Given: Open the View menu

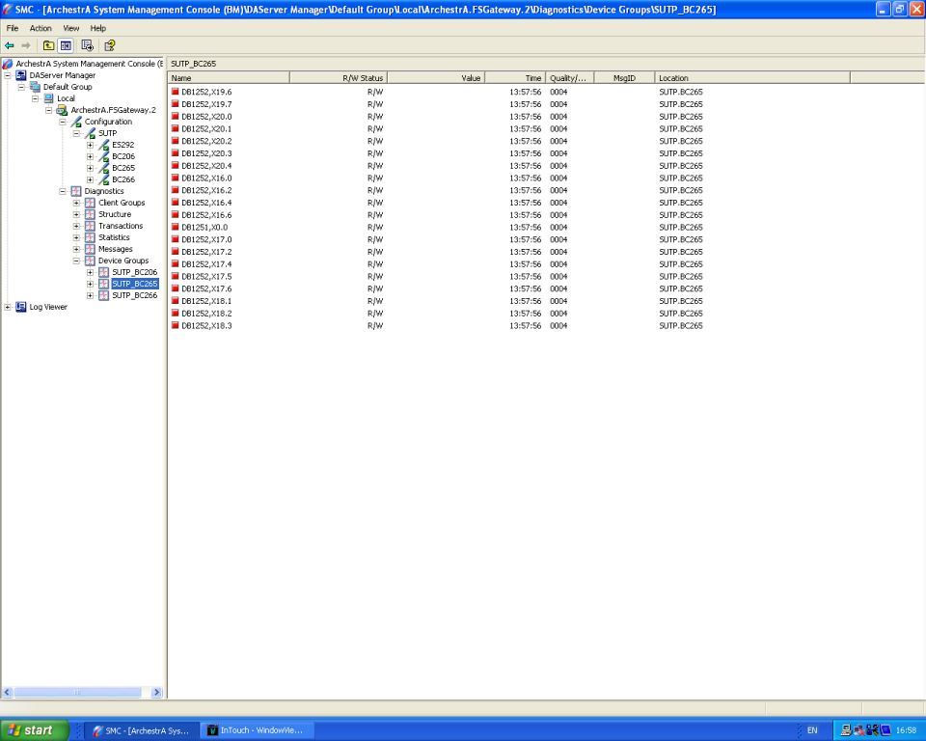Looking at the screenshot, I should tap(71, 28).
